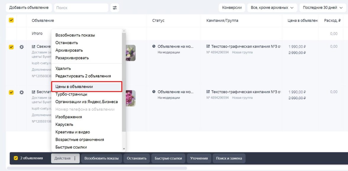Open gear settings for the first ad
Image resolution: width=348 pixels, height=171 pixels.
pos(22,47)
